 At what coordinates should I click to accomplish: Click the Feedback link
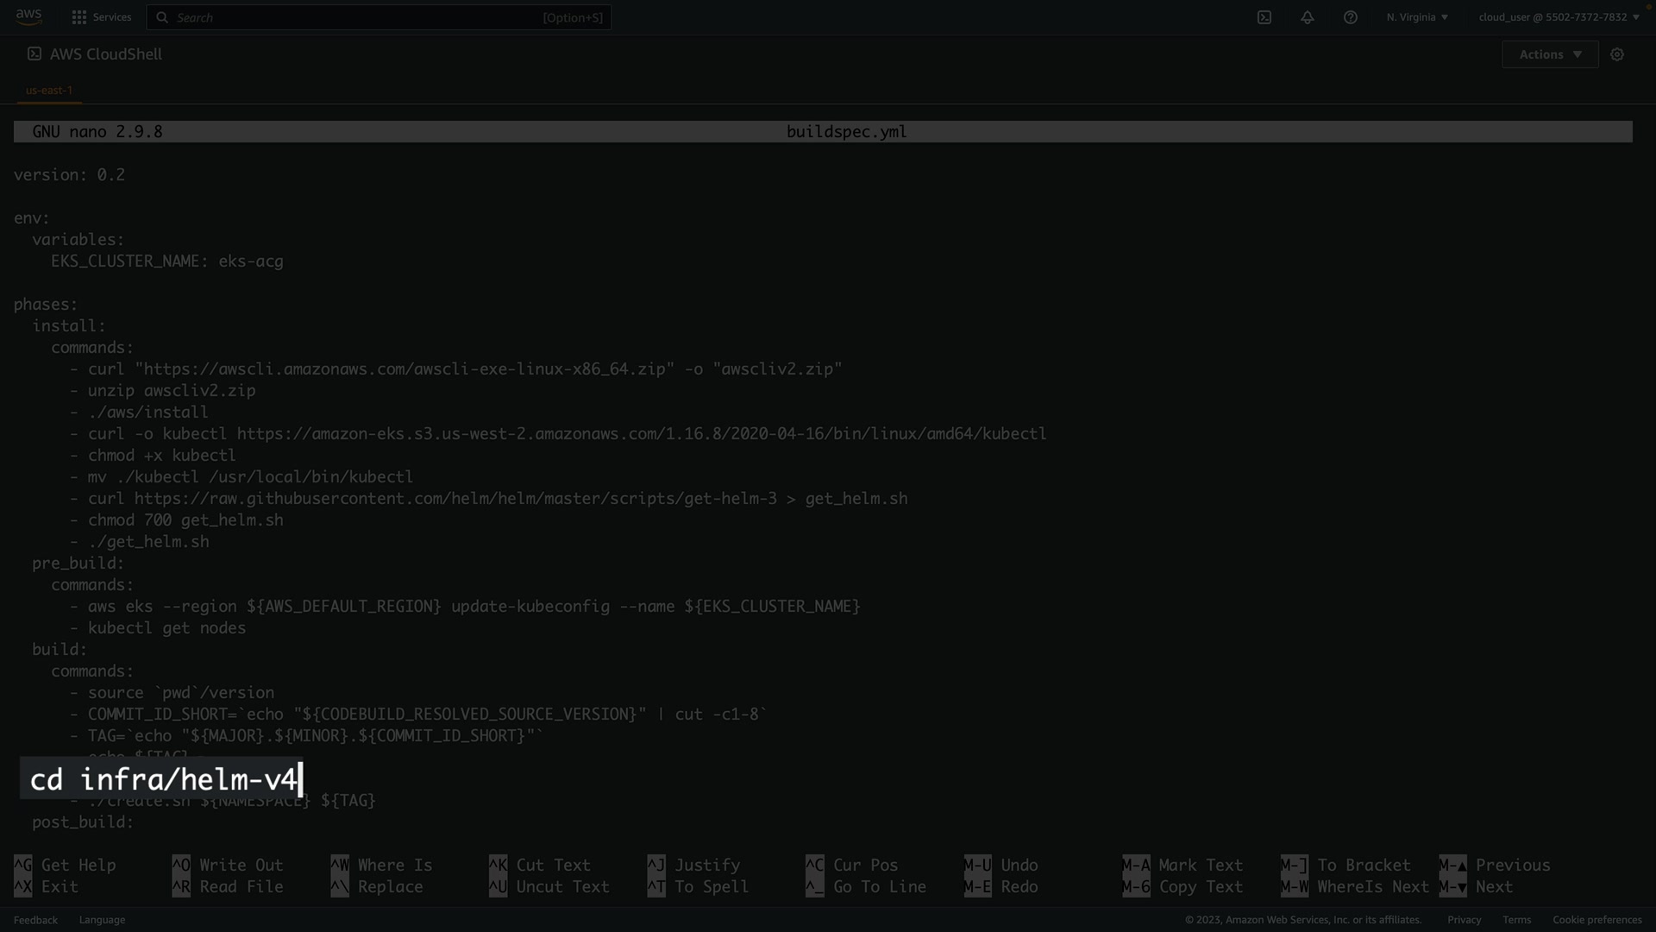(x=35, y=920)
